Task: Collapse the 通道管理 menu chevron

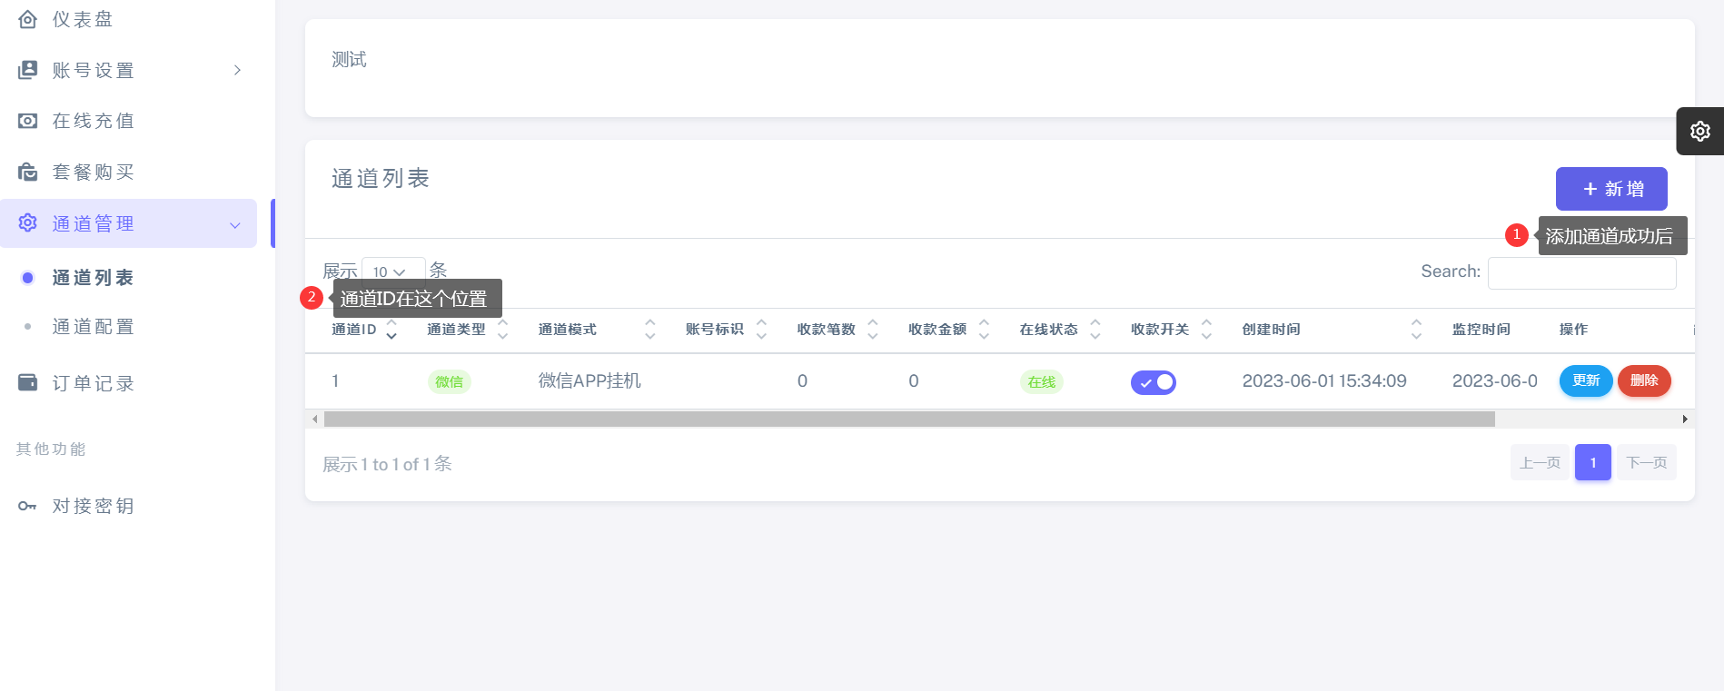Action: 235,224
